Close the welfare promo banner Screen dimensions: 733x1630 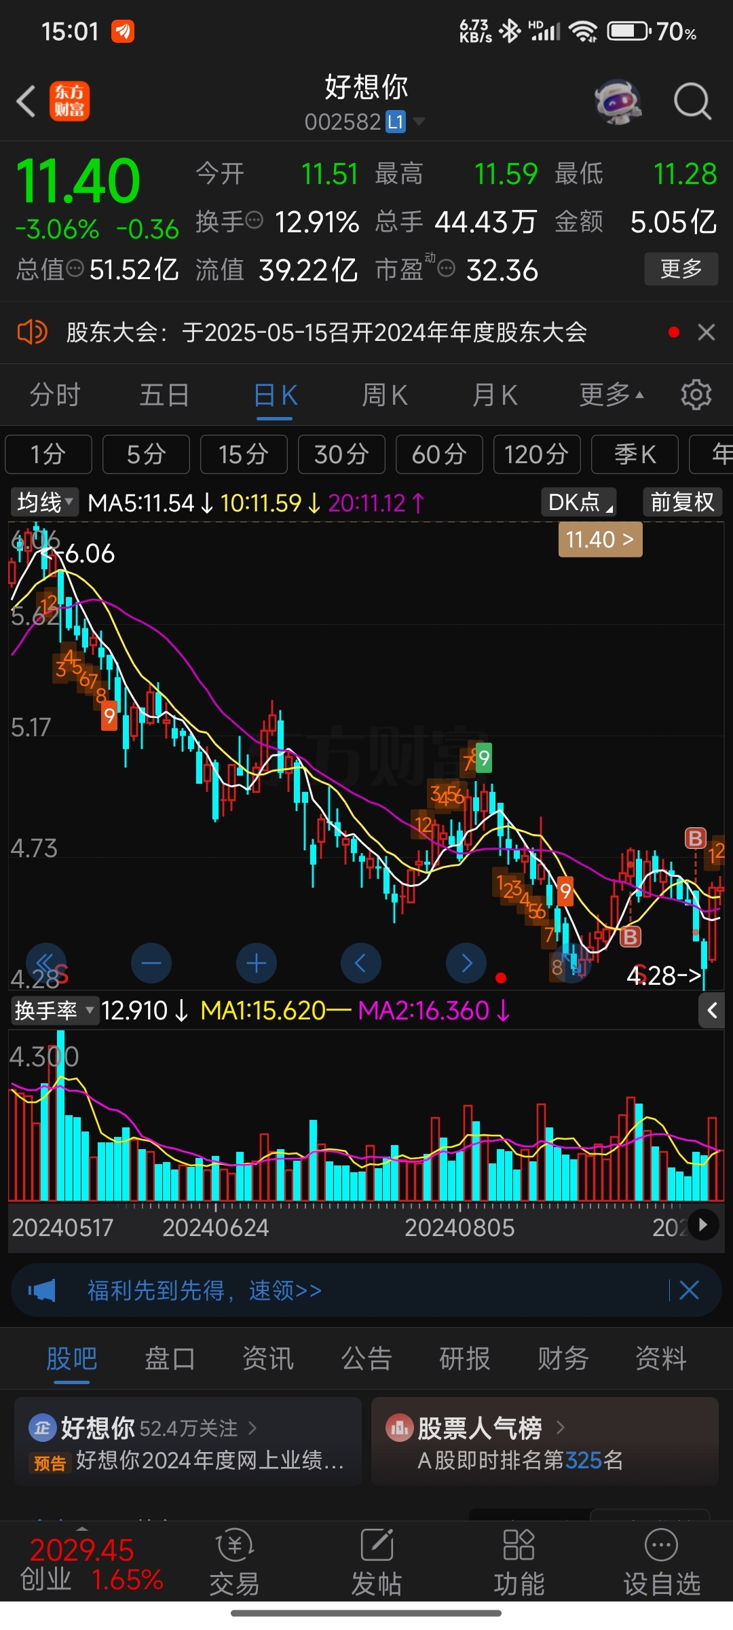pos(689,1290)
